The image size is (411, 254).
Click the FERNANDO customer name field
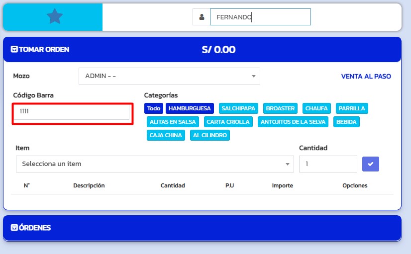(x=260, y=17)
